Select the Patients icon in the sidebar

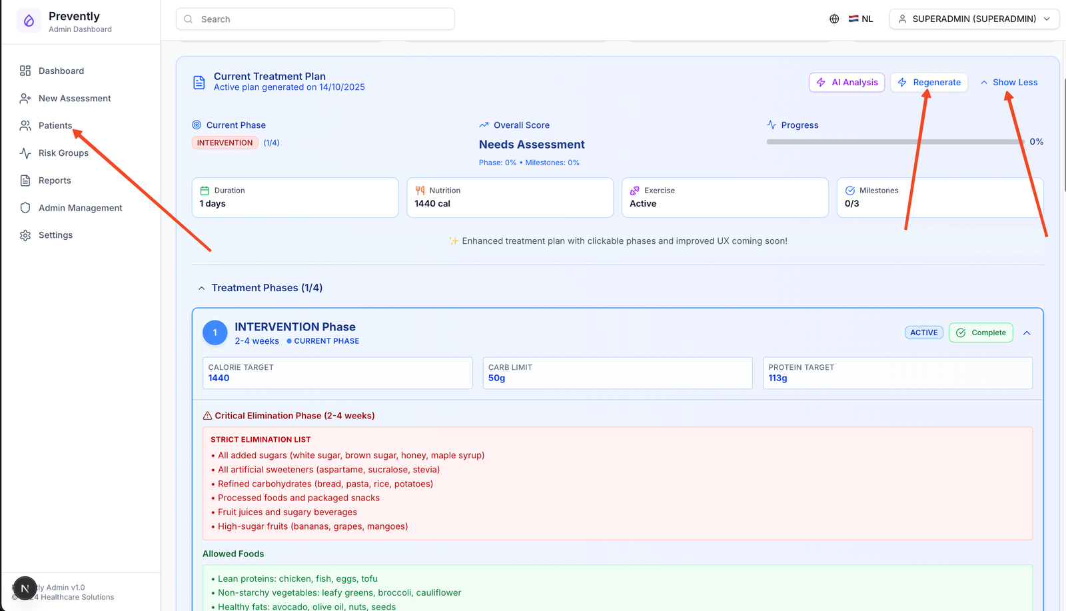tap(25, 125)
